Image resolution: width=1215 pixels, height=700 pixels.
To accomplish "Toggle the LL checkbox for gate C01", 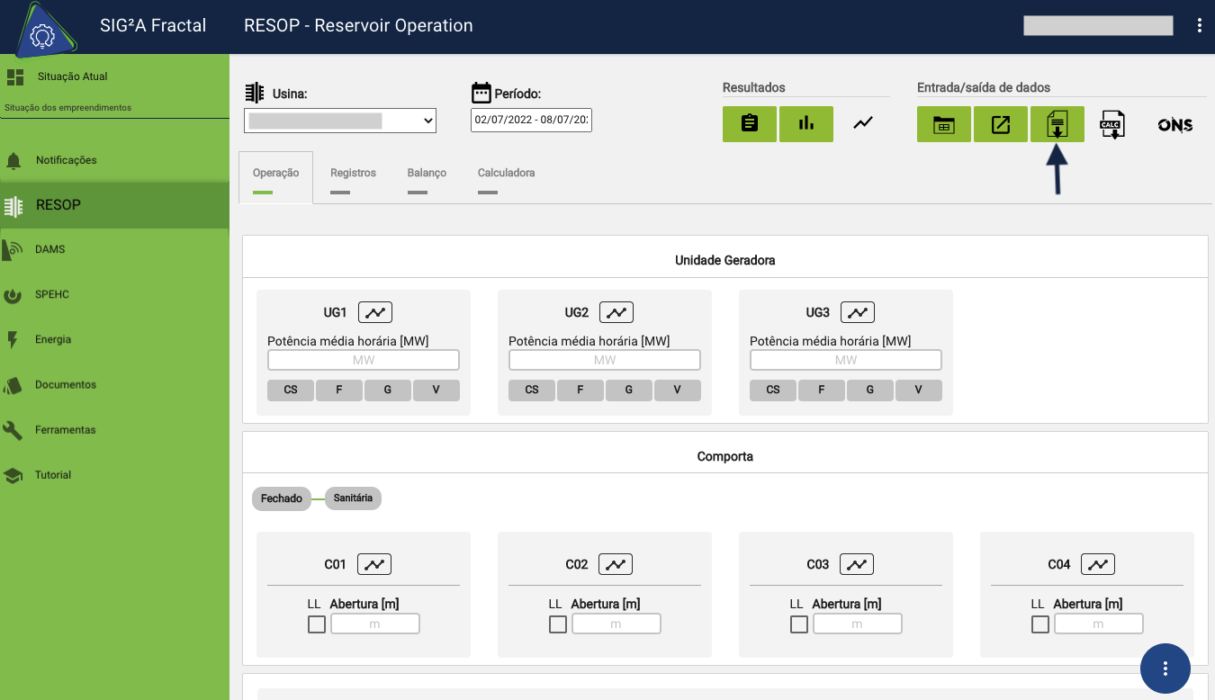I will pyautogui.click(x=317, y=624).
